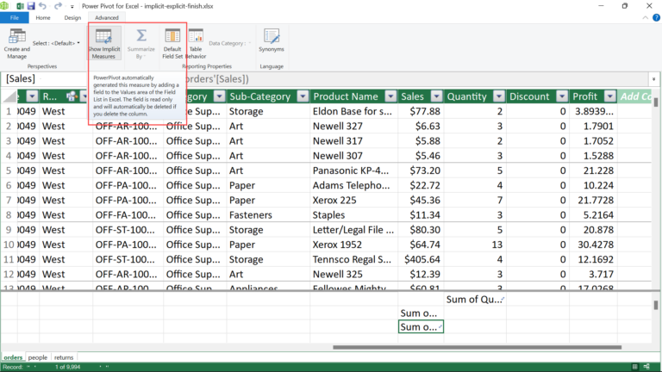The image size is (662, 372).
Task: Switch to the people sheet tab
Action: pyautogui.click(x=38, y=356)
